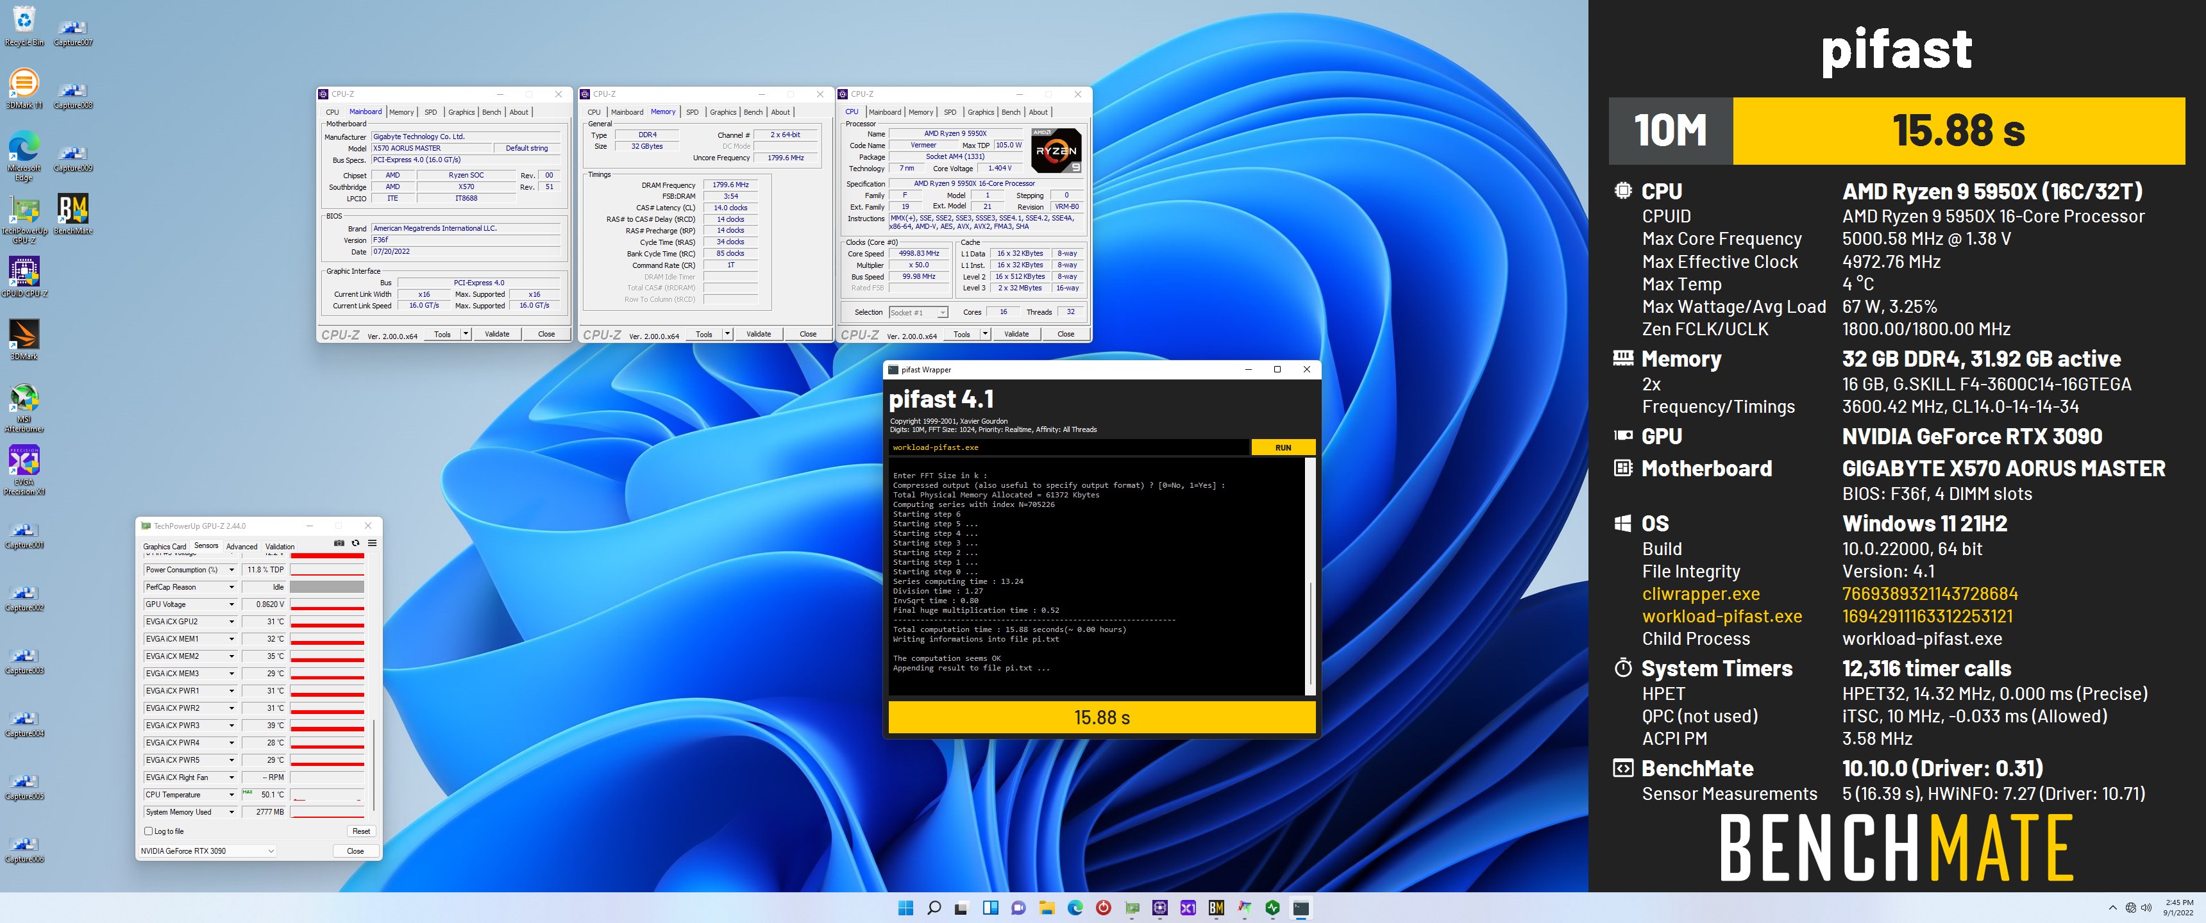2206x923 pixels.
Task: Select the TechPowerUp GPU-Z desktop shortcut
Action: (24, 220)
